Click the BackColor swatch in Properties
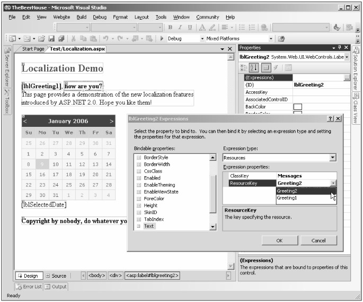Viewport: 363px width, 302px height. pyautogui.click(x=298, y=107)
